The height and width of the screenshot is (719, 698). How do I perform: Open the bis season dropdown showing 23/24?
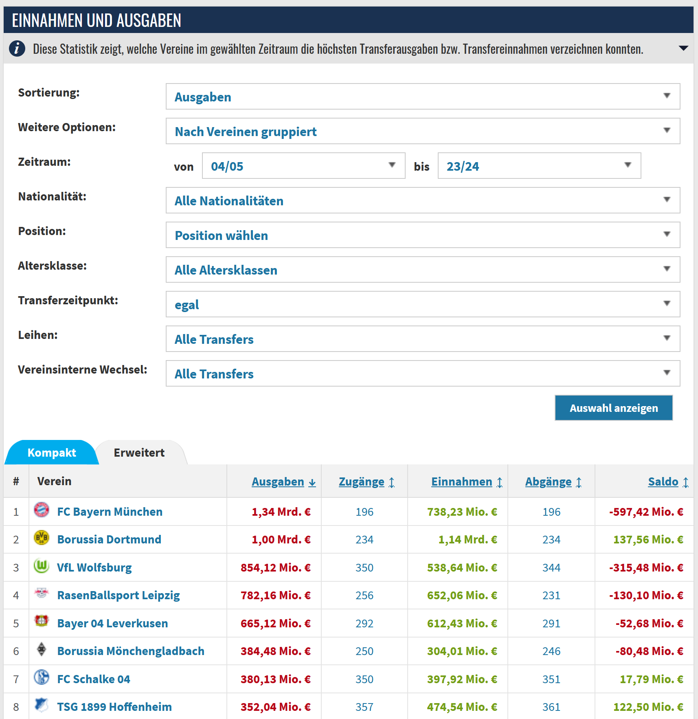click(539, 166)
